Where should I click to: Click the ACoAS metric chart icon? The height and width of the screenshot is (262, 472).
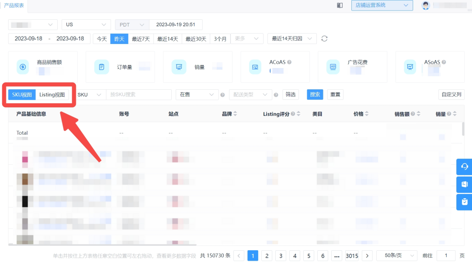pos(256,67)
